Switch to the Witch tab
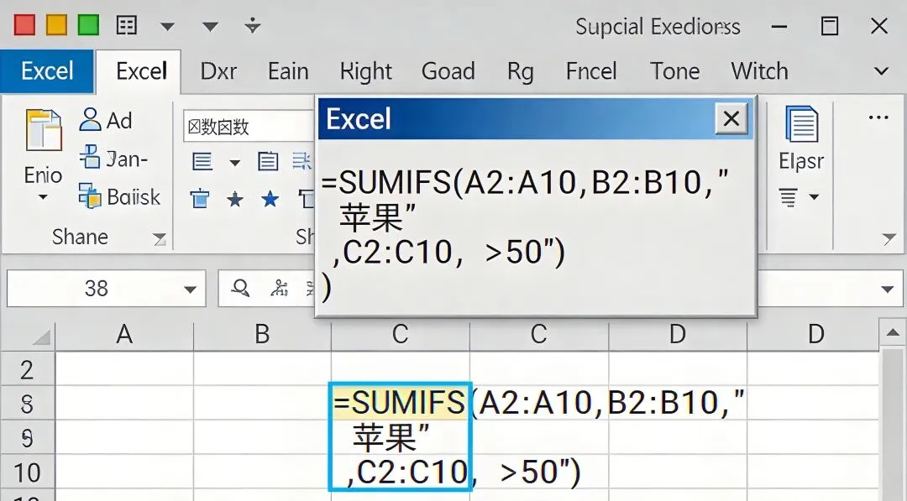This screenshot has width=907, height=501. (759, 71)
